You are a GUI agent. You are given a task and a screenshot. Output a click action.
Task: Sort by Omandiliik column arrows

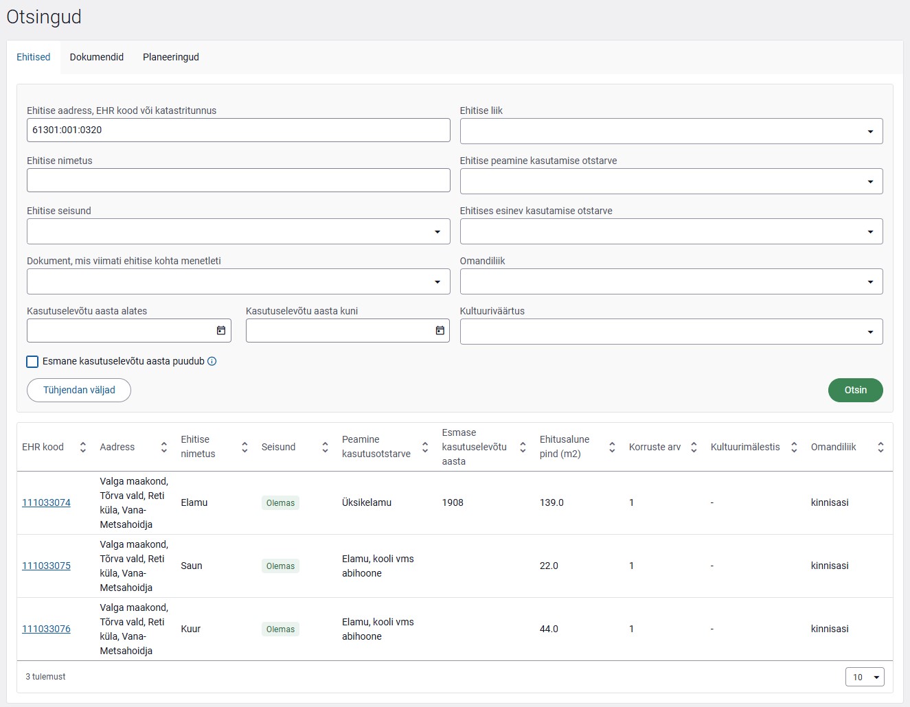click(x=880, y=447)
